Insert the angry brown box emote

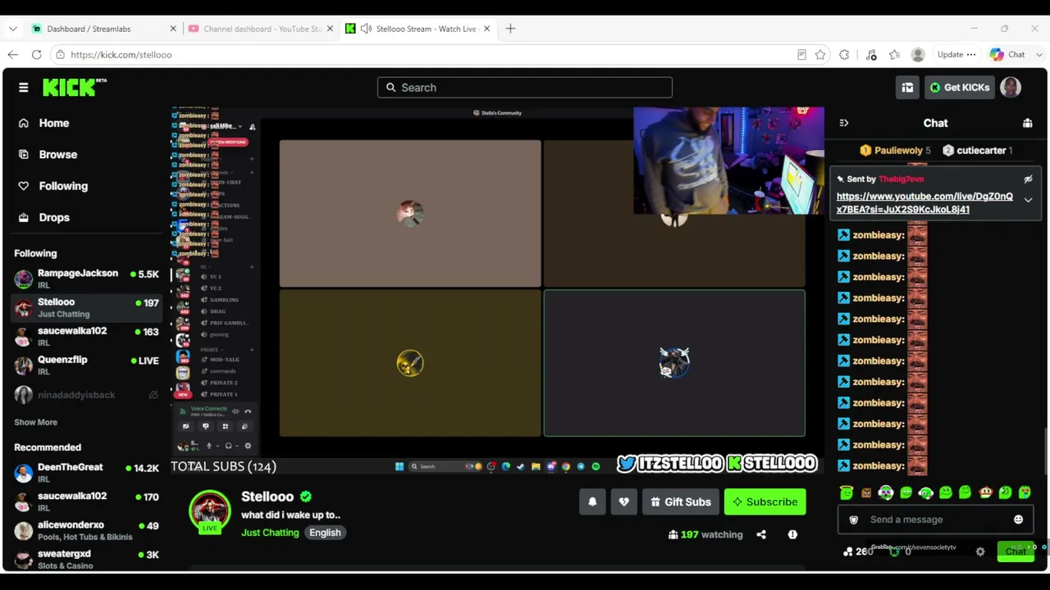(x=866, y=492)
